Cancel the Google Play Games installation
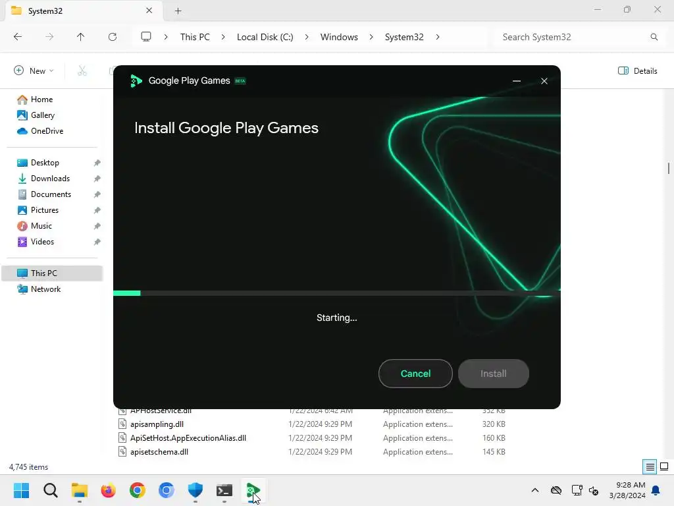Image resolution: width=674 pixels, height=506 pixels. tap(415, 374)
